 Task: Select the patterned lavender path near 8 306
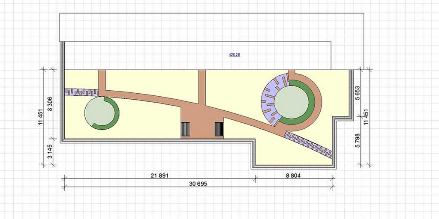click(x=81, y=92)
